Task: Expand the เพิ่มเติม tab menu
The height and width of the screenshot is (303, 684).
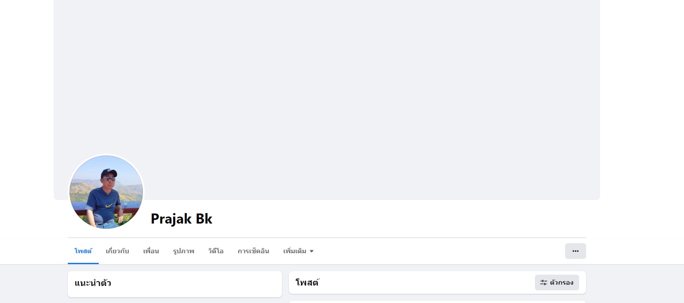Action: 299,251
